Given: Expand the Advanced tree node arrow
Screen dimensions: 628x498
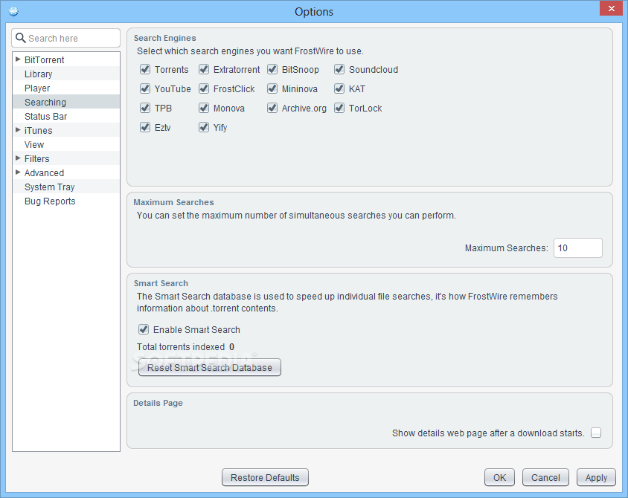Looking at the screenshot, I should [18, 172].
